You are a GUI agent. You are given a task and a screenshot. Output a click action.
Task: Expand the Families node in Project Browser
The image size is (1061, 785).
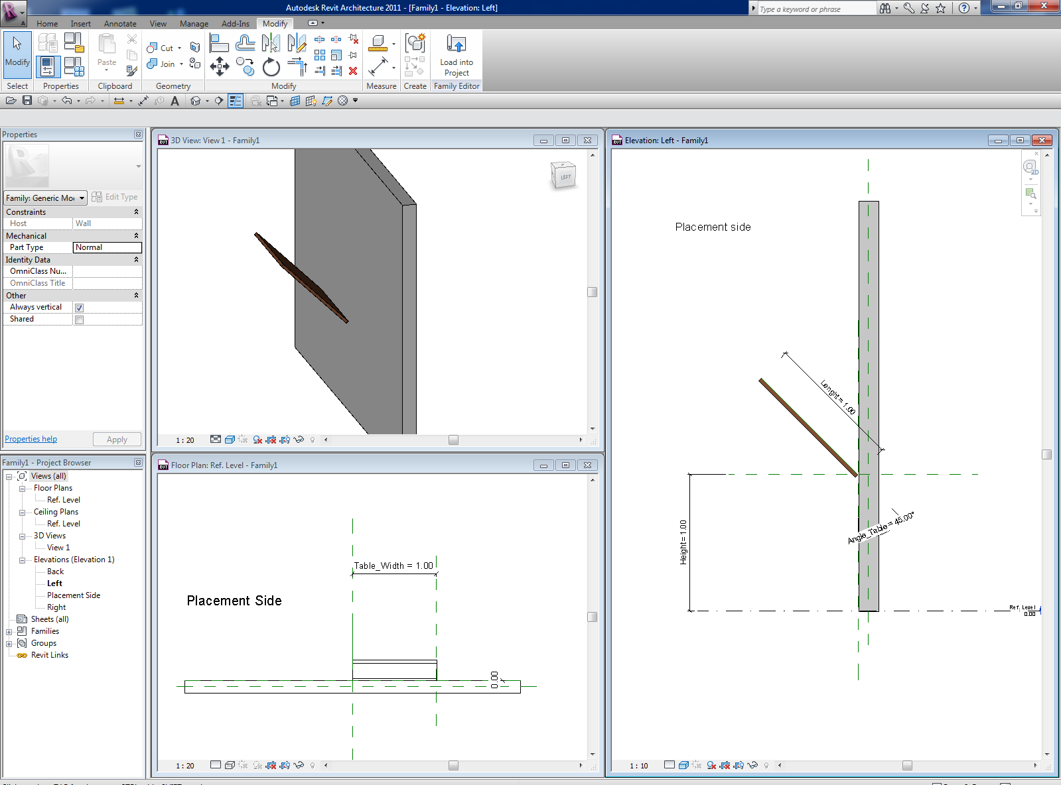click(9, 632)
